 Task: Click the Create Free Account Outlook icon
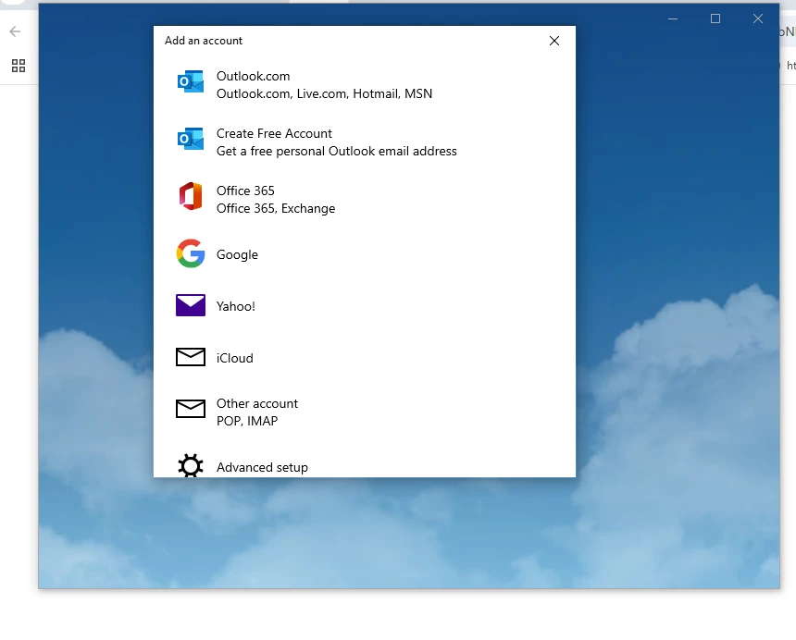[x=191, y=139]
